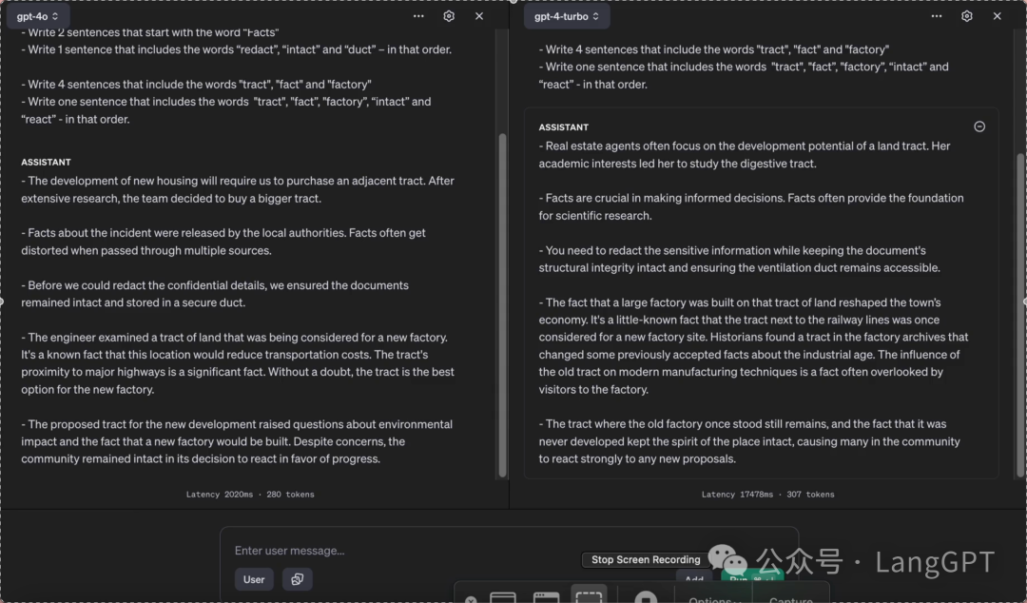Open the gpt-4-turbo model selector dropdown
1027x603 pixels.
567,16
